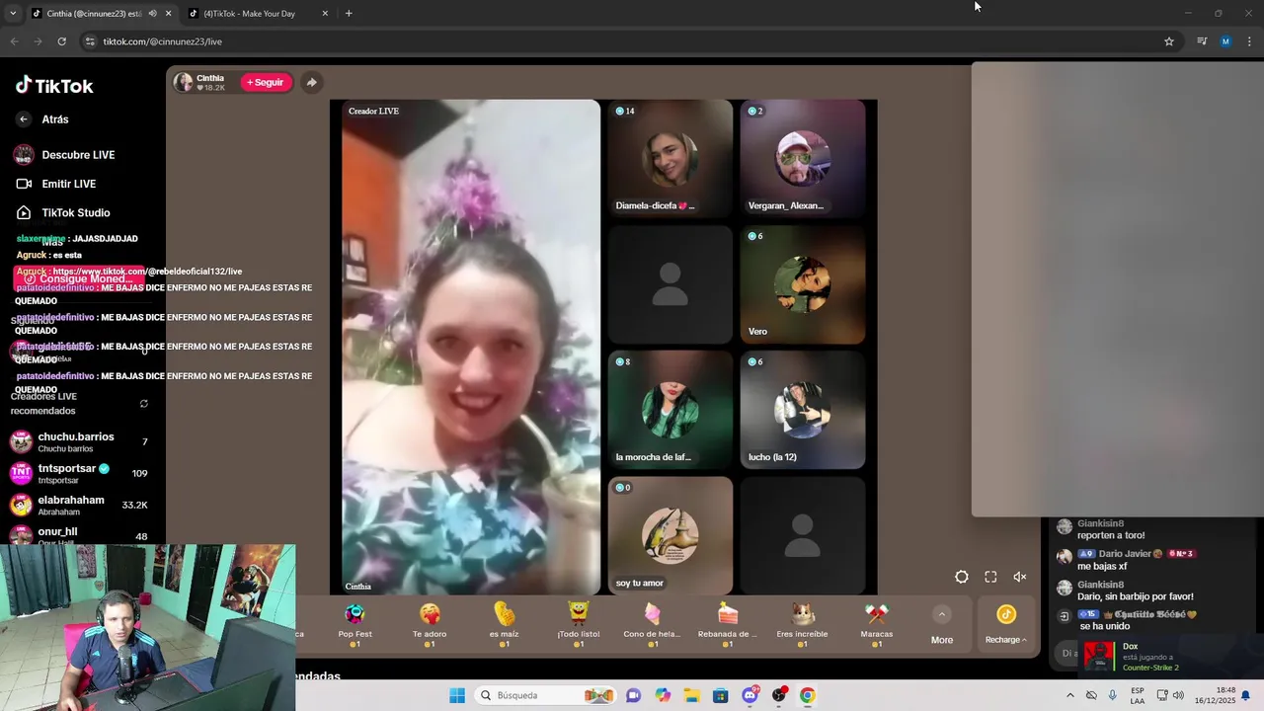Send the Te adoro gift

click(430, 624)
